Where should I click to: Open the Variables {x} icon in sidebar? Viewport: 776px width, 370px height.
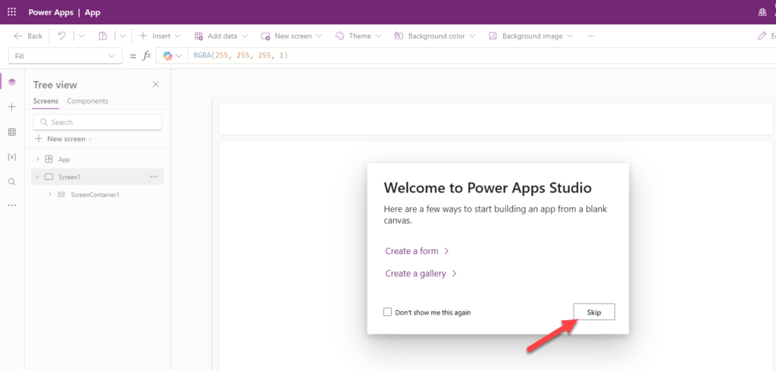point(12,156)
